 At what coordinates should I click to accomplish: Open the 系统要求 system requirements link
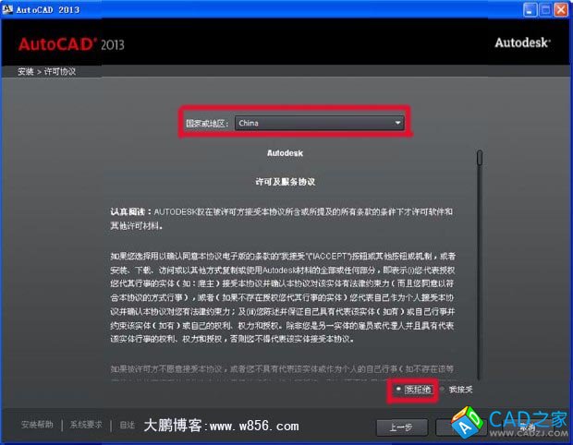[86, 425]
